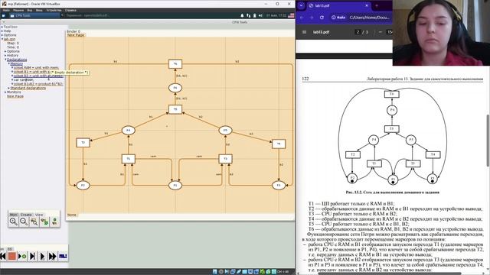The width and height of the screenshot is (490, 275).
Task: Close the lab13.pdf browser tab
Action: (367, 5)
